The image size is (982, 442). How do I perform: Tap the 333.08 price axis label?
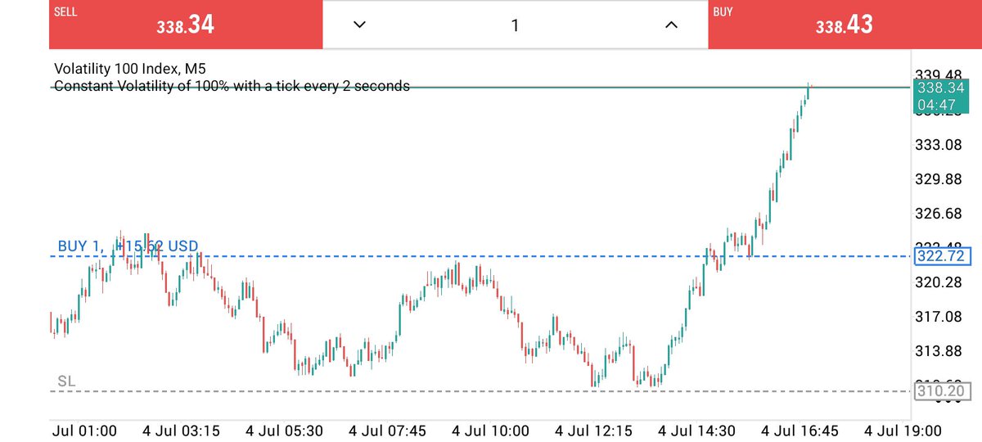(x=940, y=146)
